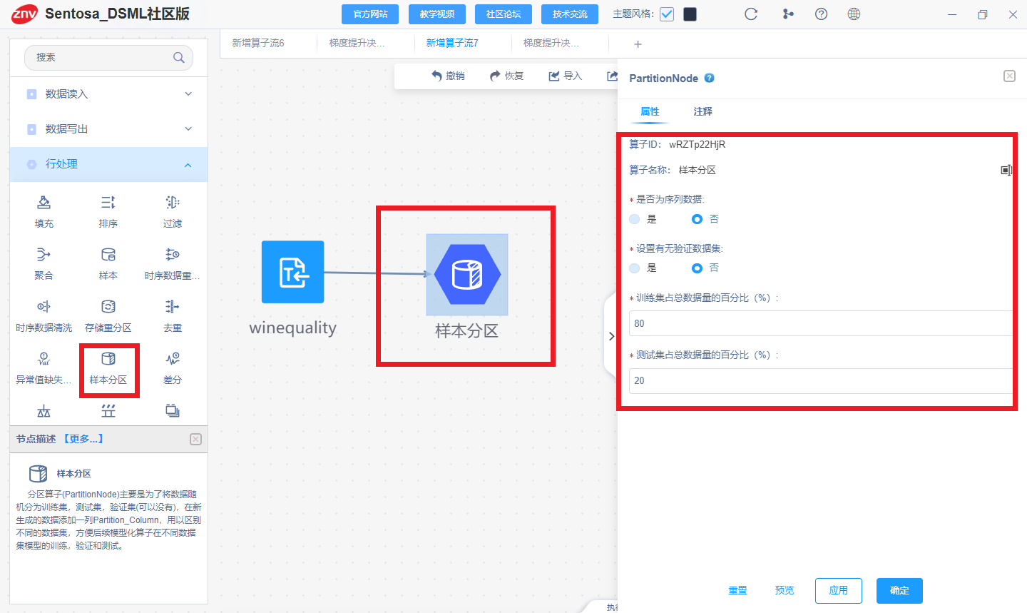This screenshot has height=613, width=1027.
Task: Select the 存储重分区 operator icon
Action: point(108,307)
